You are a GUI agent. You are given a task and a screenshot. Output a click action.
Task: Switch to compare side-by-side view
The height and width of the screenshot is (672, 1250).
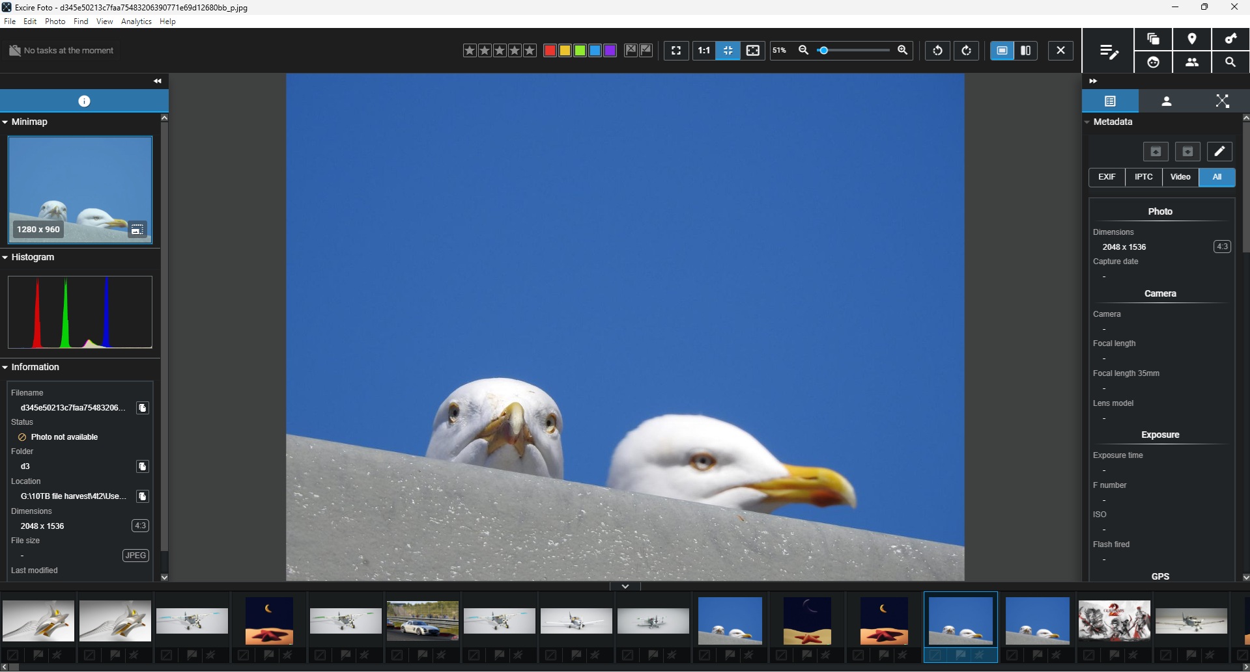[x=1026, y=50]
